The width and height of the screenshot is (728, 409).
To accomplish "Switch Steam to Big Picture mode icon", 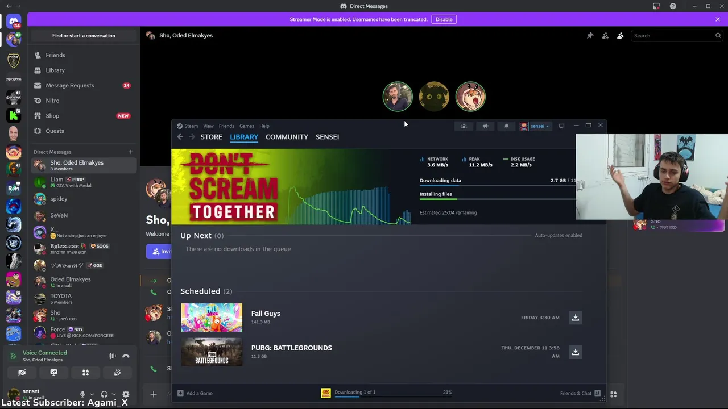I will (561, 126).
